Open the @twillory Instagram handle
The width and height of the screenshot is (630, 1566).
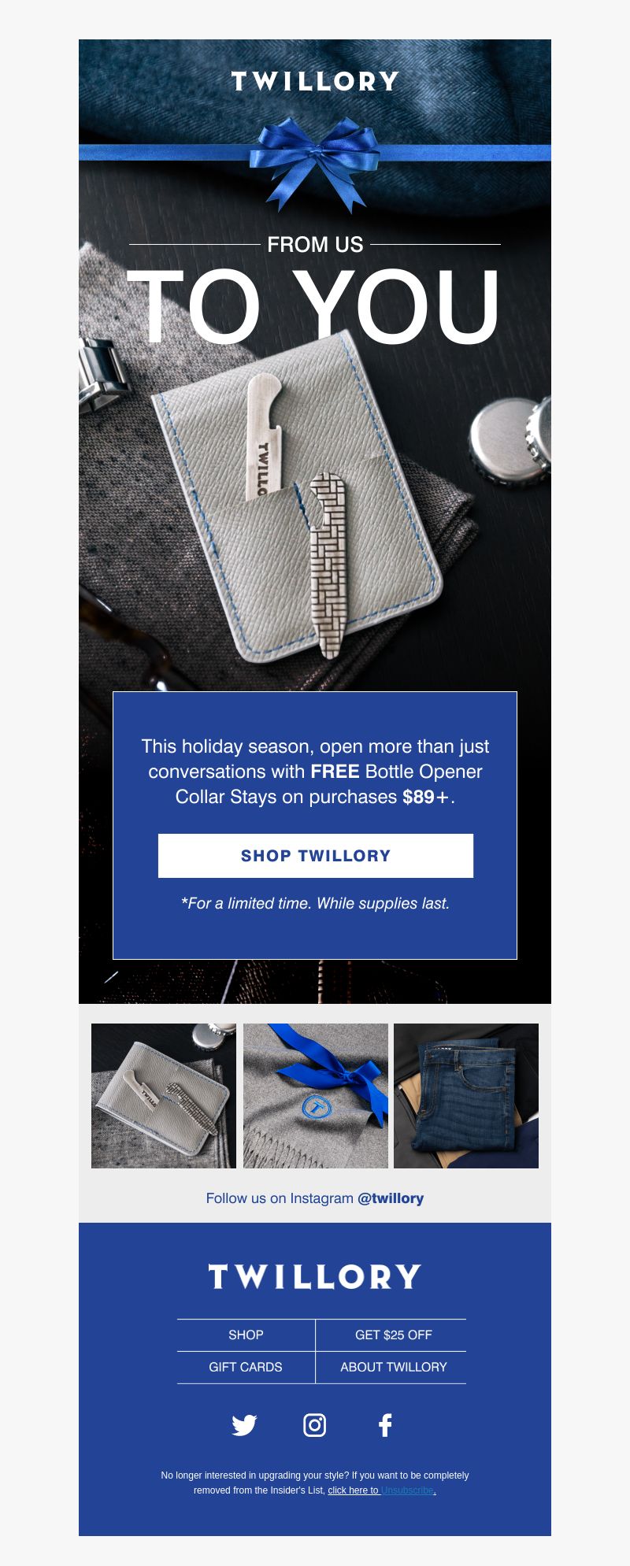(391, 1198)
